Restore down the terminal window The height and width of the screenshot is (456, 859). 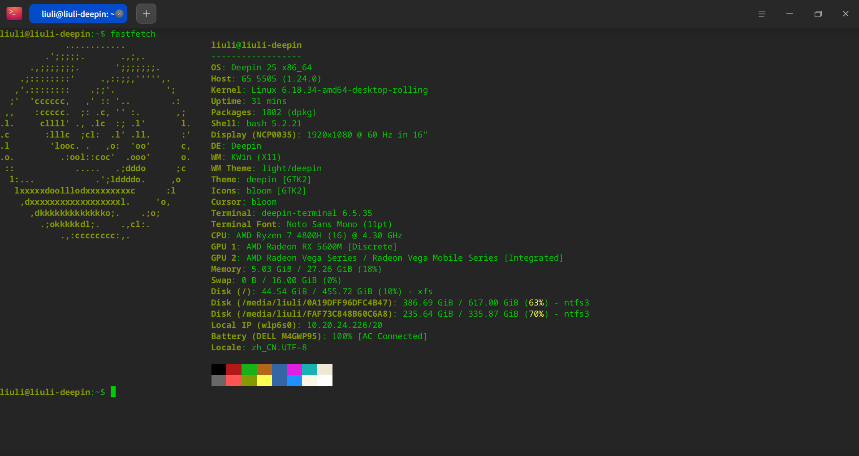pyautogui.click(x=818, y=14)
